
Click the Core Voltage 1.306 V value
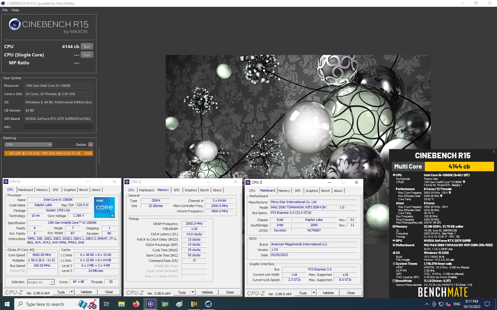79,216
